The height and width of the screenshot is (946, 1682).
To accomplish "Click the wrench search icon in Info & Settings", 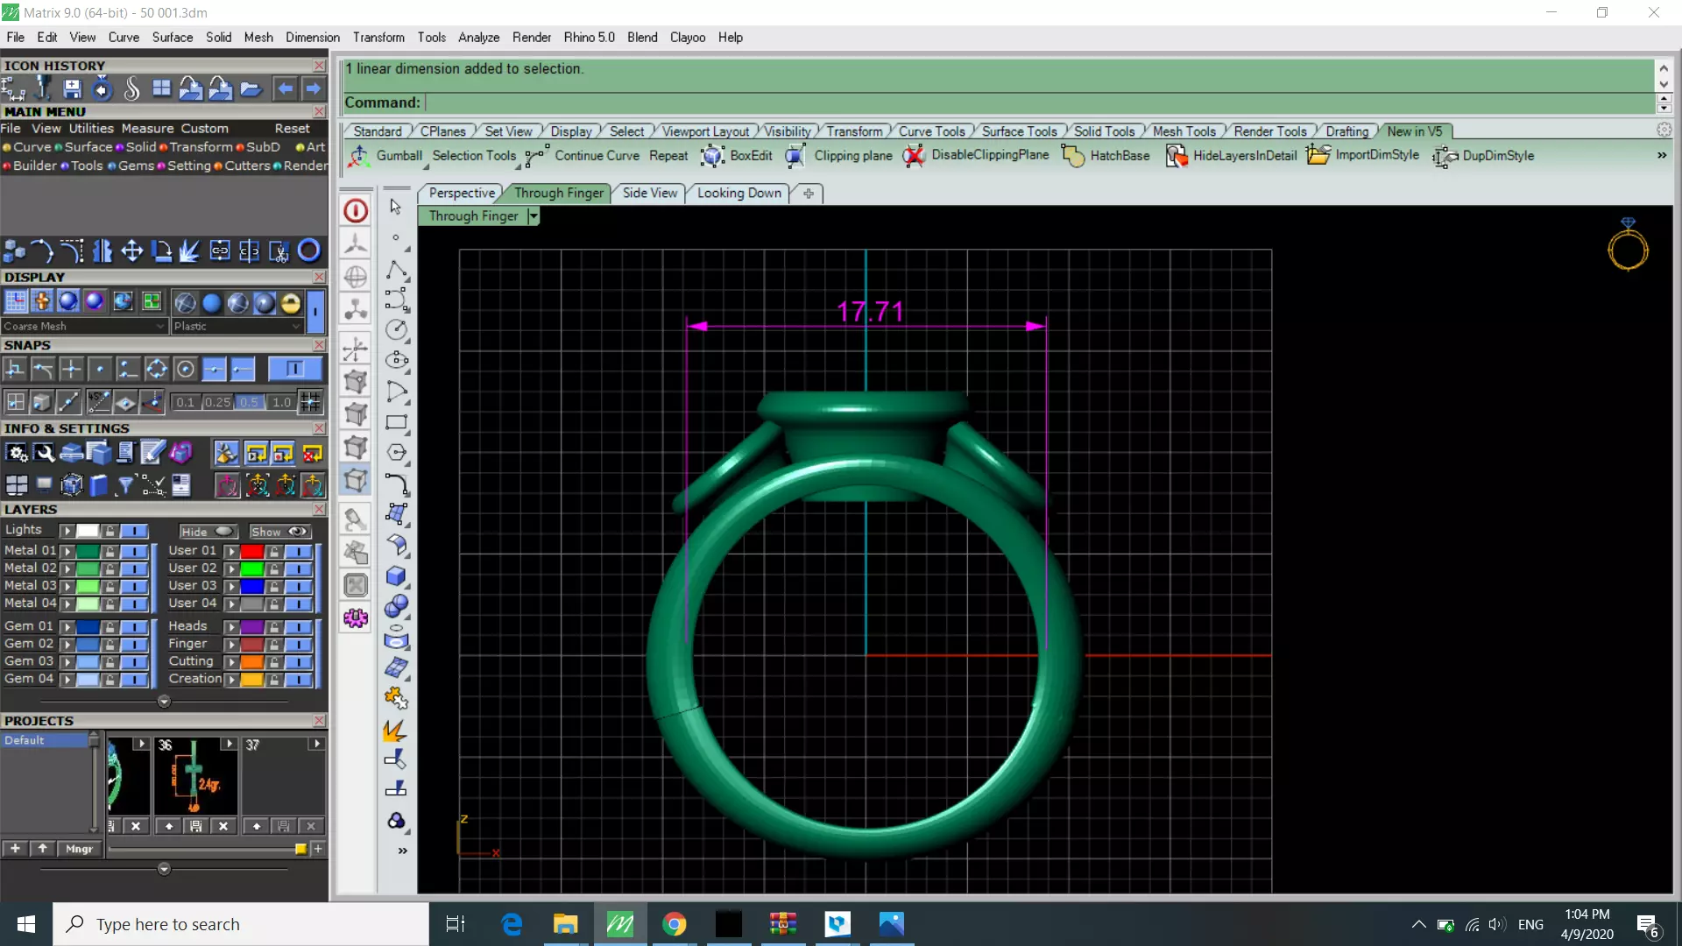I will [x=44, y=453].
